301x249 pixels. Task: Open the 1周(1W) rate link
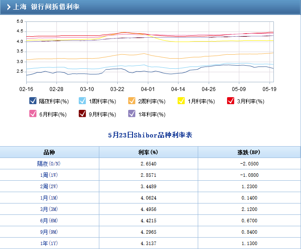click(49, 175)
